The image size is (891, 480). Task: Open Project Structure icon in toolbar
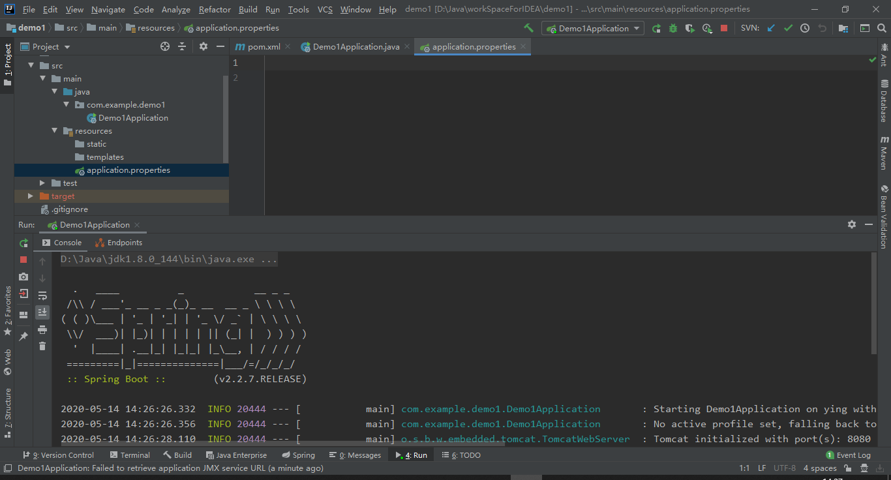click(843, 28)
